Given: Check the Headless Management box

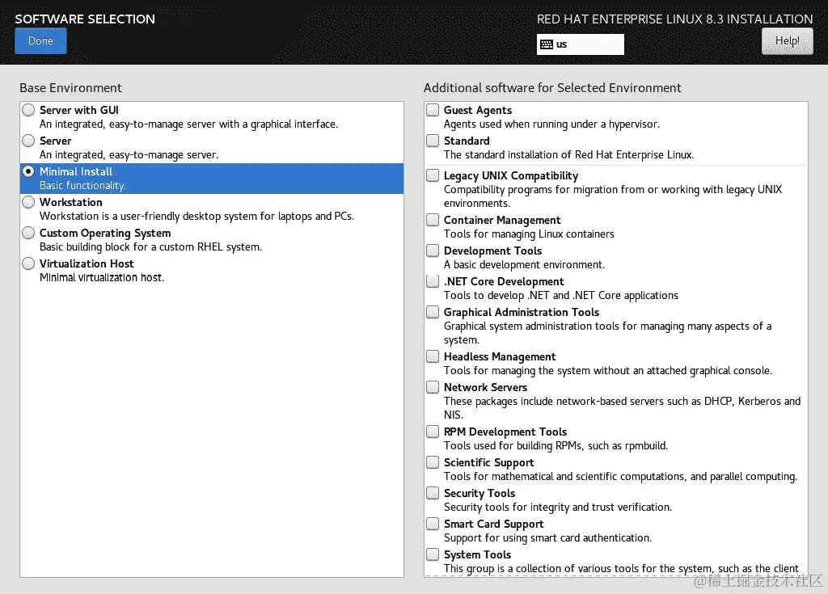Looking at the screenshot, I should (x=433, y=357).
